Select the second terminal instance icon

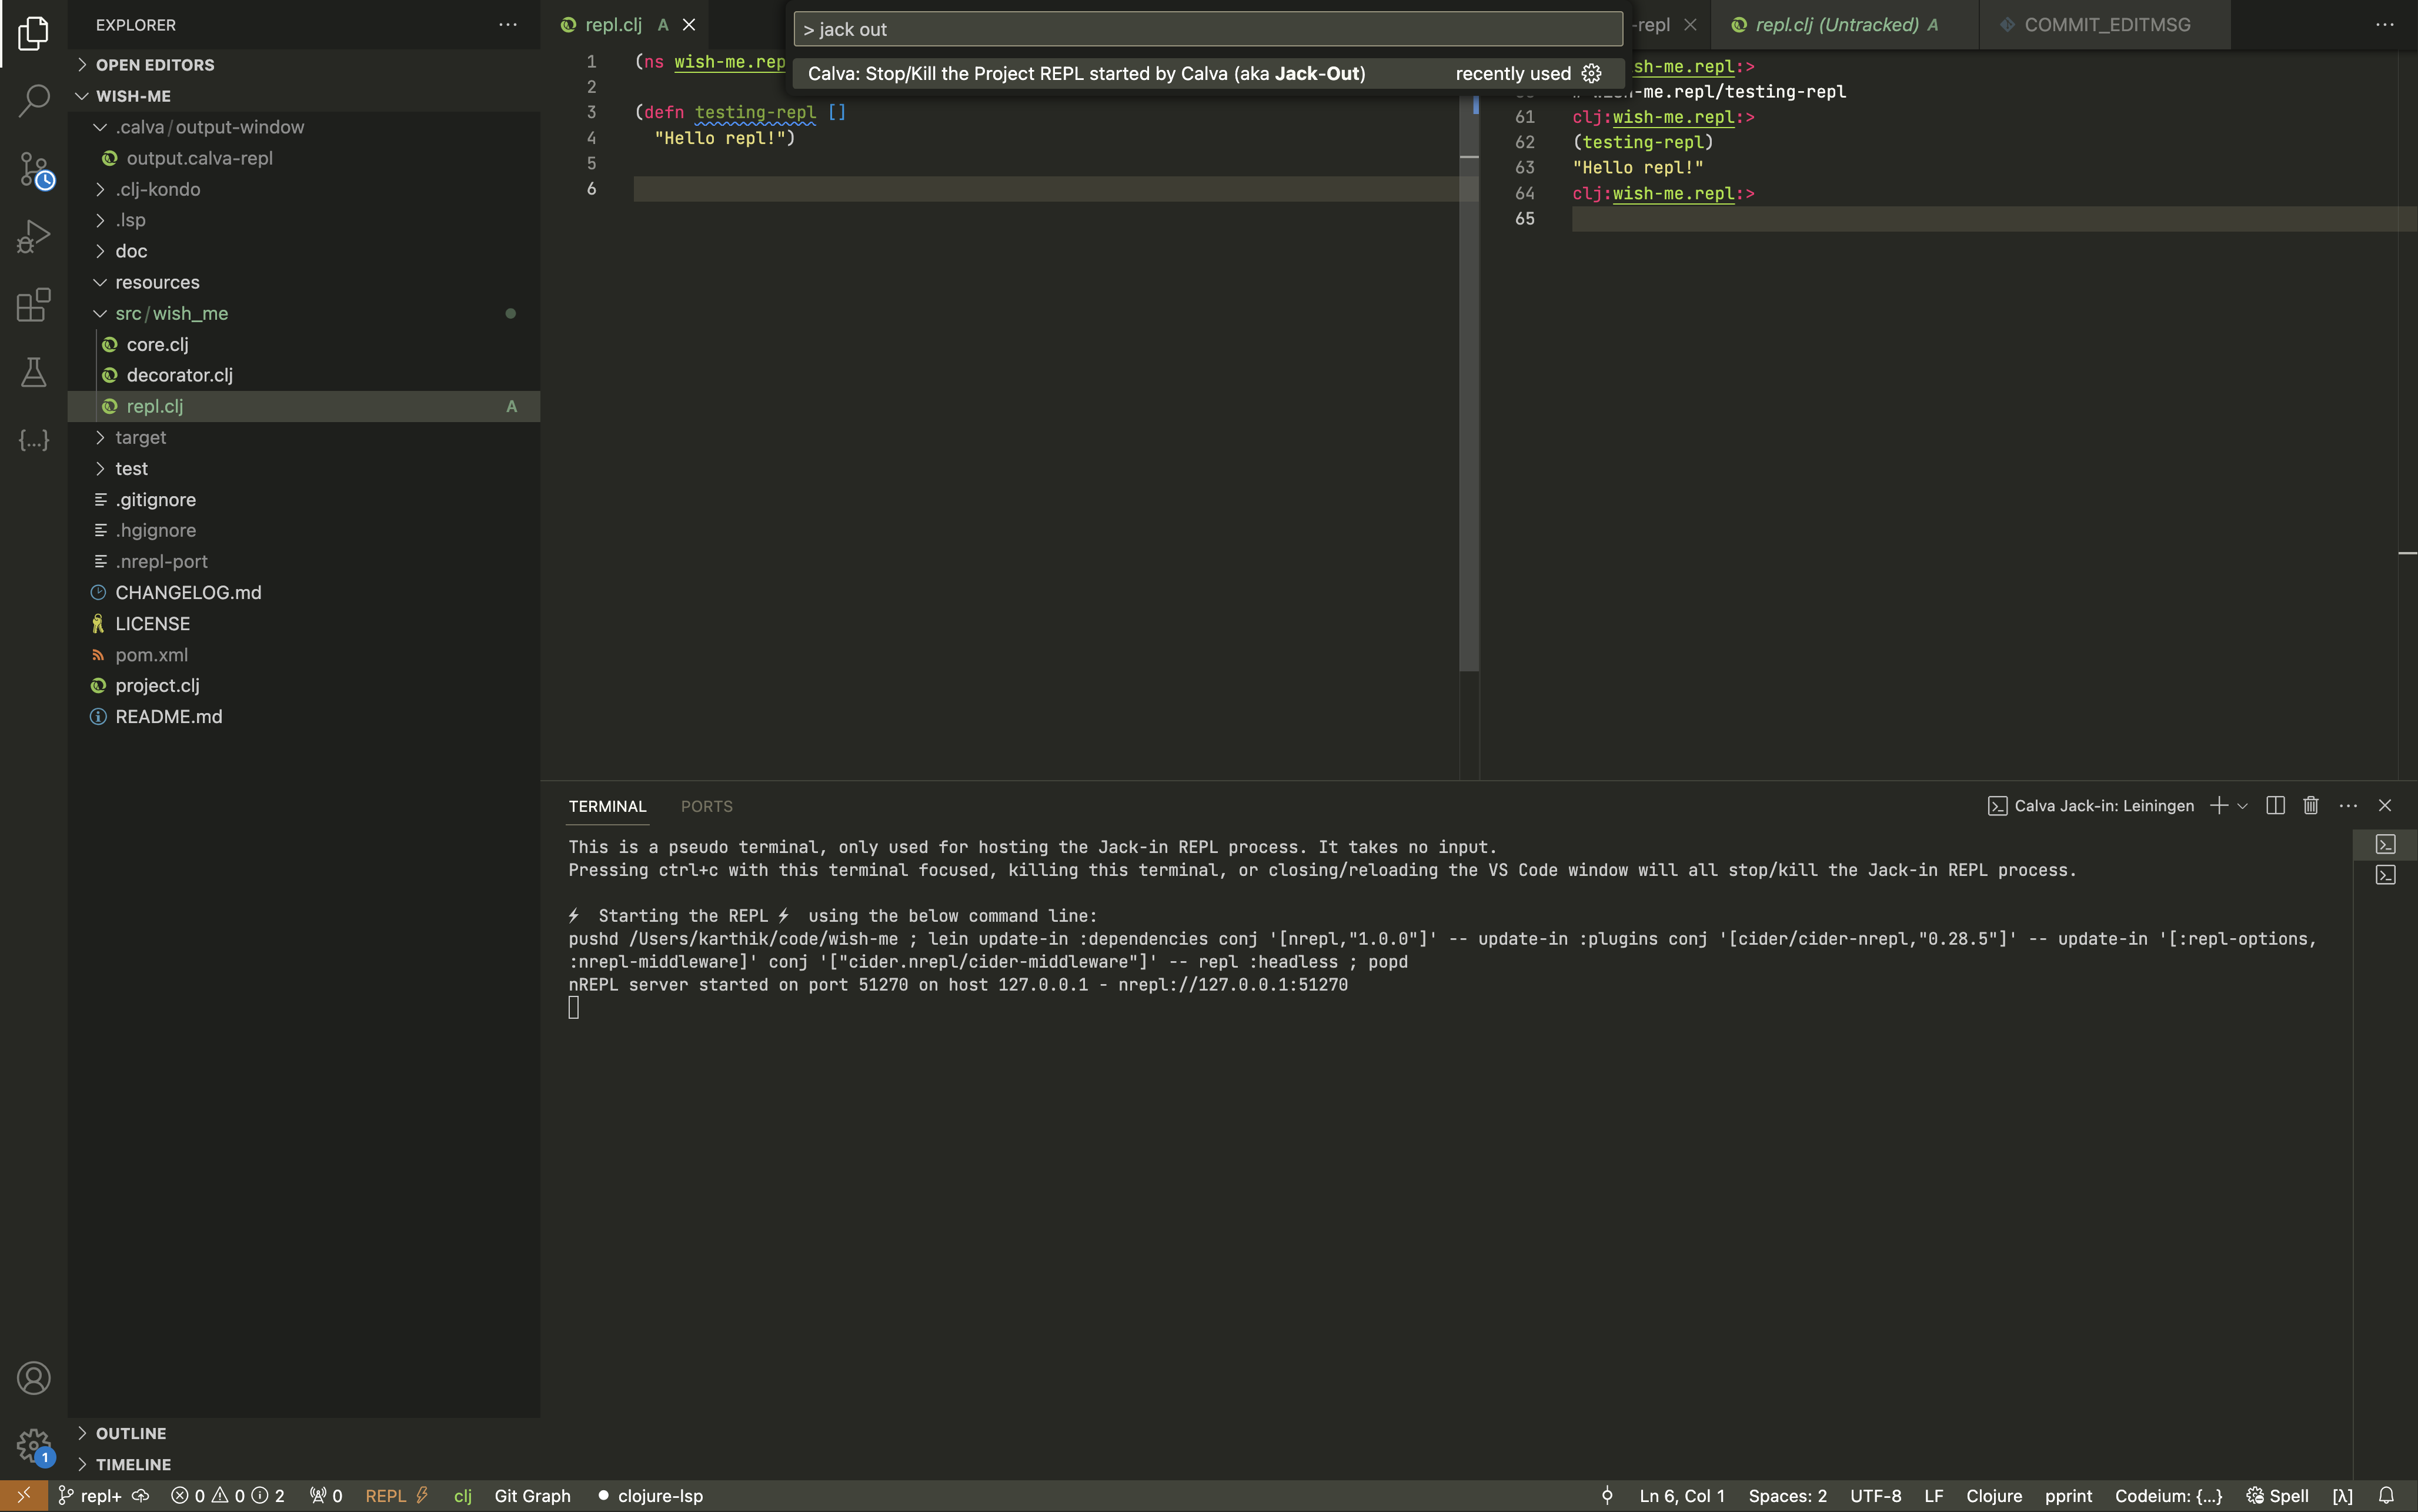click(2386, 876)
